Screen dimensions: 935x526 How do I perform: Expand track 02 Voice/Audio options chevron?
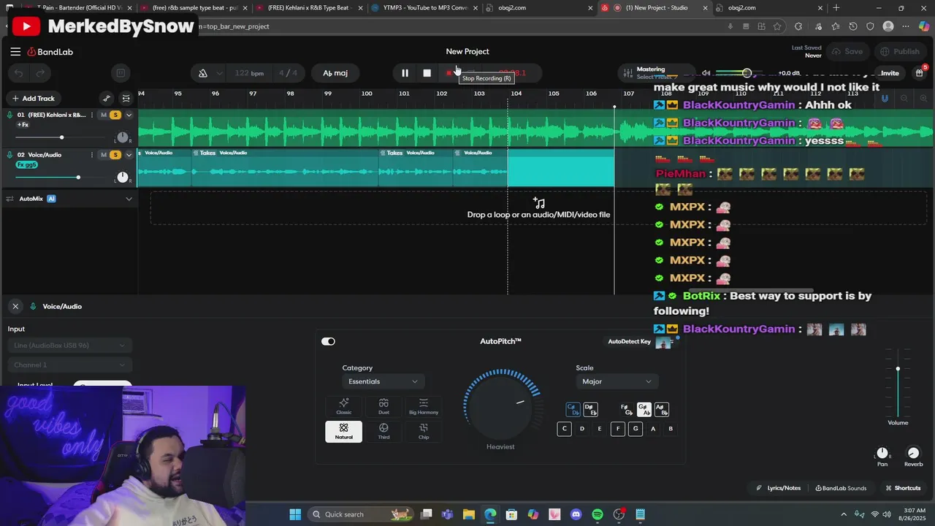pyautogui.click(x=129, y=155)
